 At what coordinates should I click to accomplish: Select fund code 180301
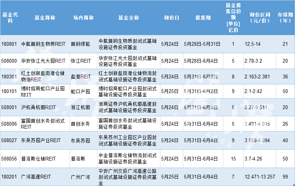[x=9, y=76]
